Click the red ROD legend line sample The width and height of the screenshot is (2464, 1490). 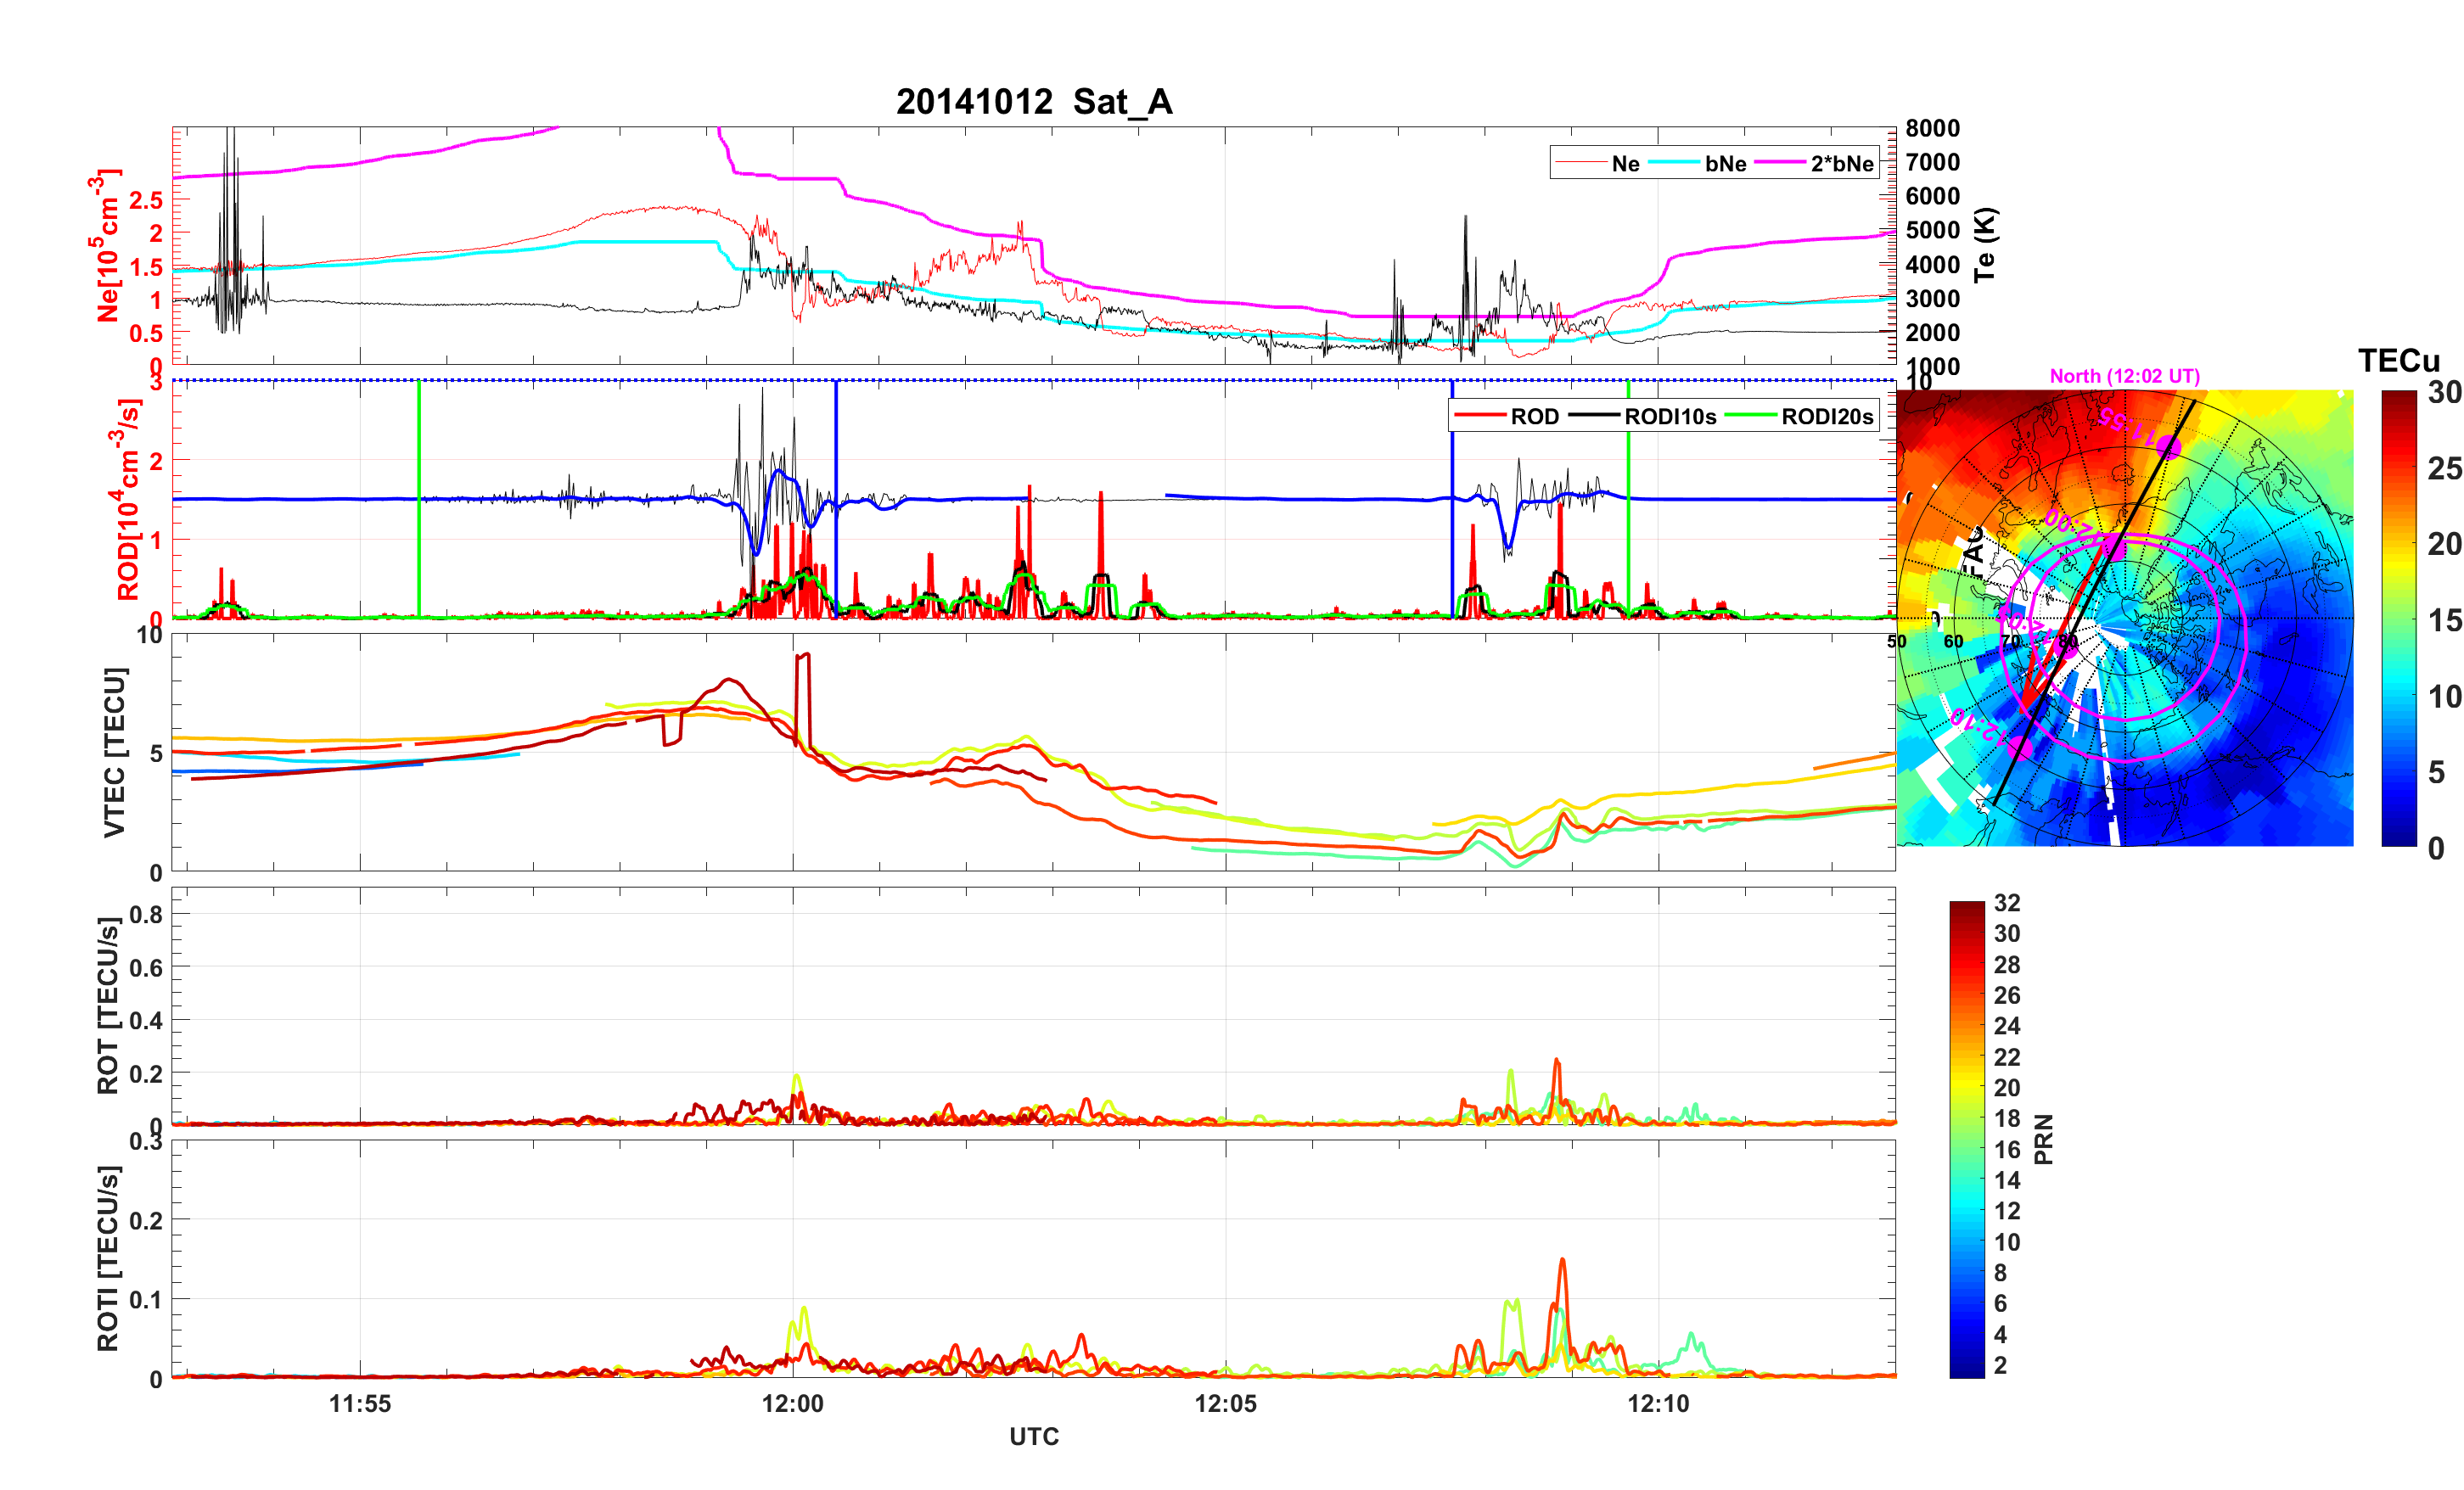tap(1479, 416)
